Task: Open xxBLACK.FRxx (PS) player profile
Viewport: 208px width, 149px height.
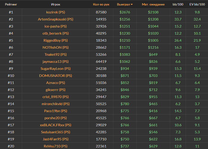Action: pyautogui.click(x=55, y=125)
